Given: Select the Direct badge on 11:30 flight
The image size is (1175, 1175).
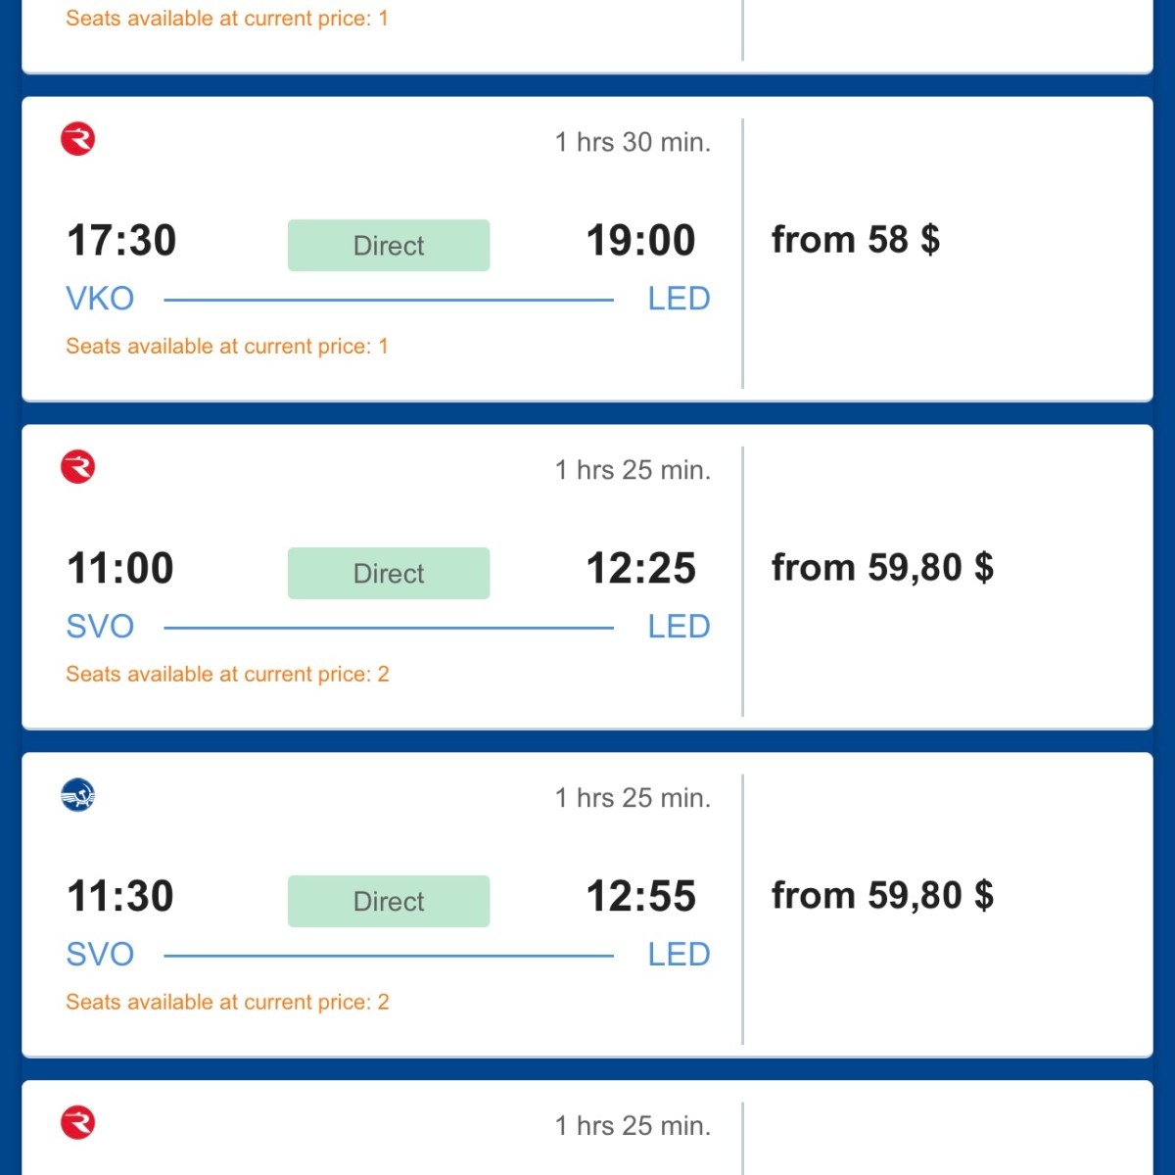Looking at the screenshot, I should (389, 902).
